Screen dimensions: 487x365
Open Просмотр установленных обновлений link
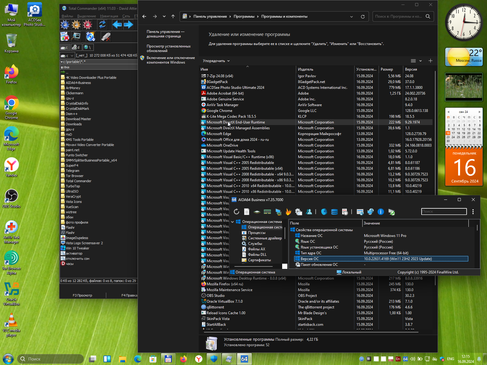tap(169, 49)
